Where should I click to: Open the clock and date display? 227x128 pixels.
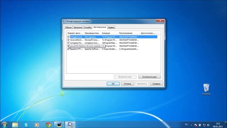coord(218,125)
